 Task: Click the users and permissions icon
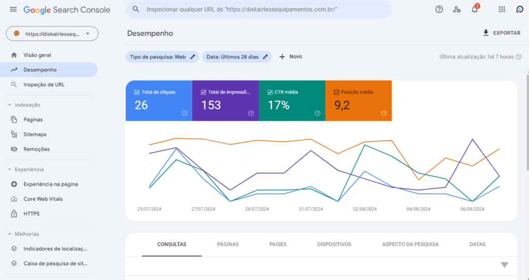pyautogui.click(x=457, y=9)
